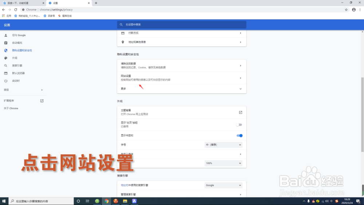Screen dimensions: 364x205
Task: Open 网站设置 row arrow
Action: pos(241,78)
